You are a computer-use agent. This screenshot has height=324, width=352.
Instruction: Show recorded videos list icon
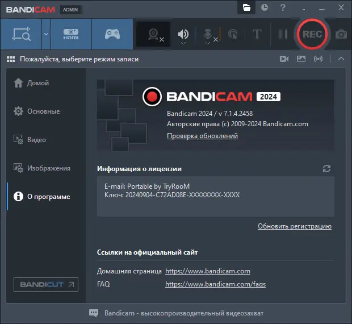point(284,59)
